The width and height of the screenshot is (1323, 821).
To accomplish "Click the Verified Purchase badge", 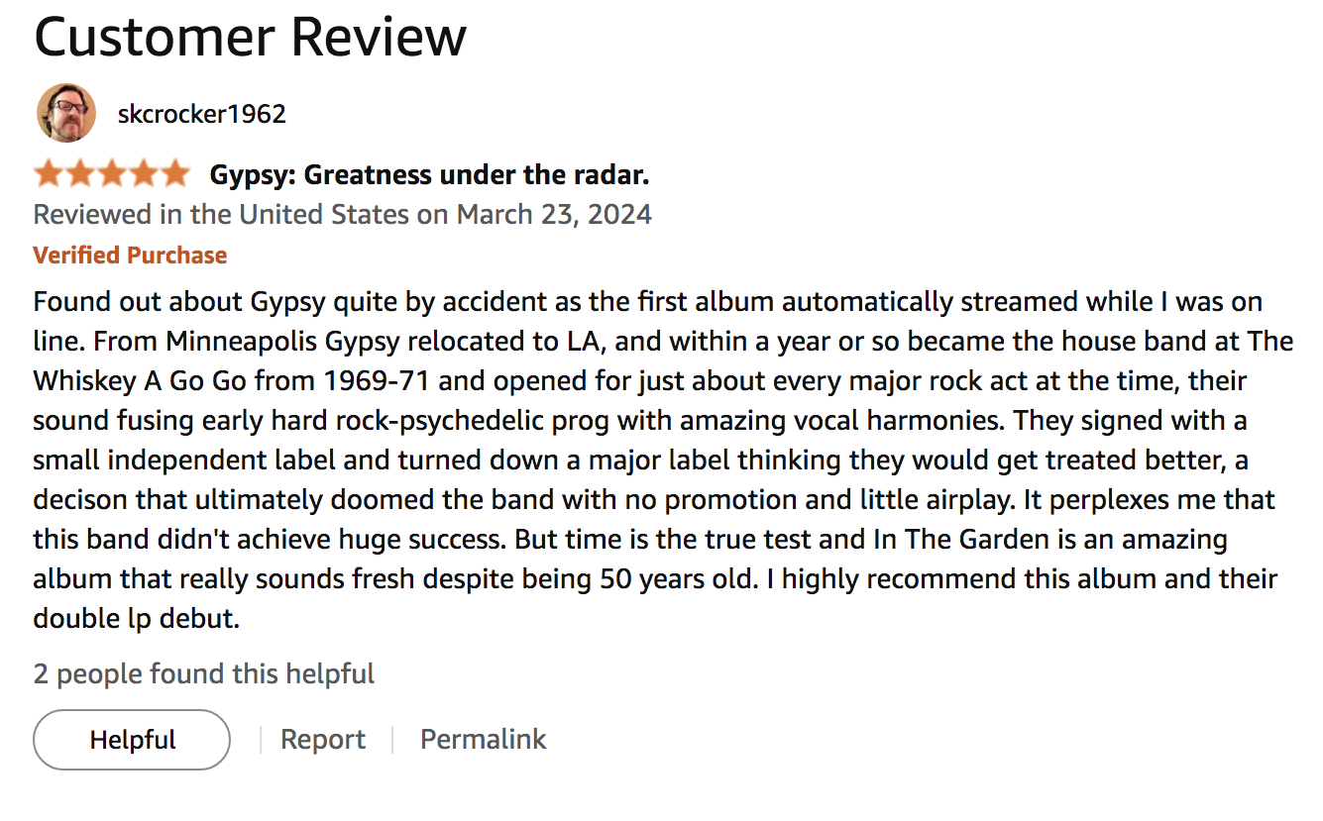I will point(129,255).
